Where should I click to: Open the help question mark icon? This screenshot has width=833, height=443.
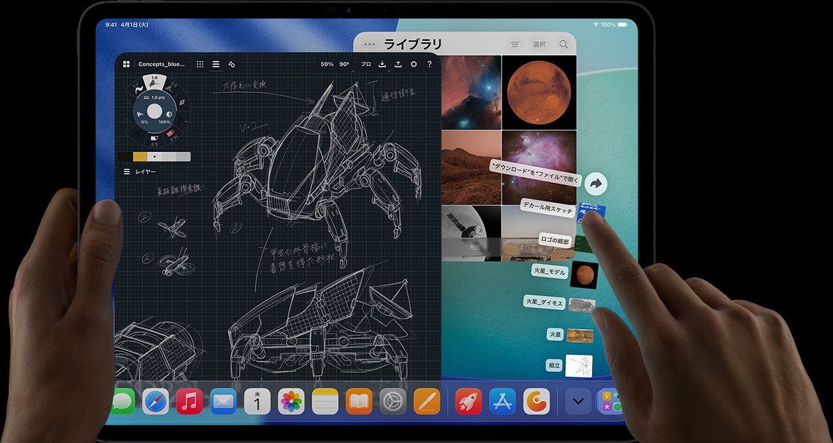[x=430, y=64]
